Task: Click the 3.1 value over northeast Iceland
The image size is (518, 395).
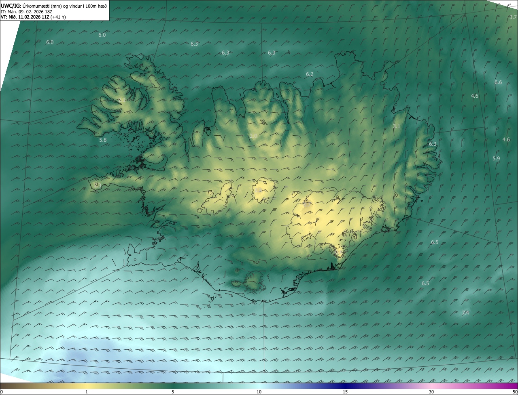Action: point(397,126)
